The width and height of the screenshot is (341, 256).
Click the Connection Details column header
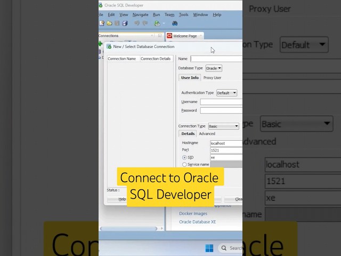(x=157, y=59)
